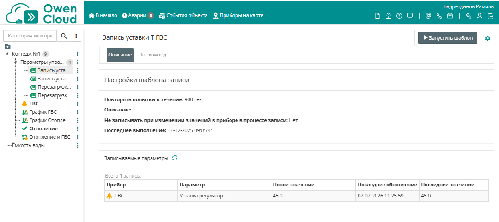This screenshot has width=499, height=222.
Task: Click the user profile icon in header
Action: 480,16
